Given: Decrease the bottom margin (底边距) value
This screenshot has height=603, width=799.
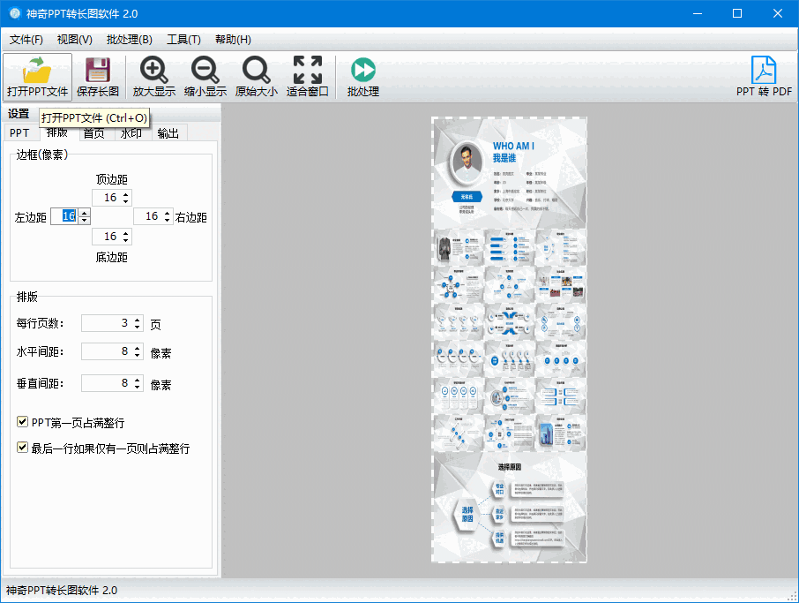Looking at the screenshot, I should 126,240.
